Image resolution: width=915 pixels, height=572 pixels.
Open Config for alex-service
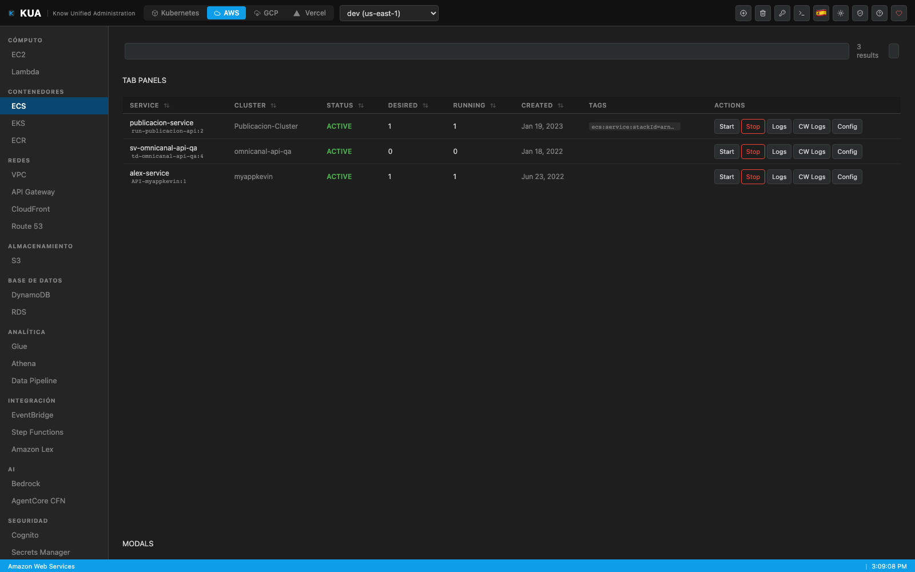coord(848,177)
